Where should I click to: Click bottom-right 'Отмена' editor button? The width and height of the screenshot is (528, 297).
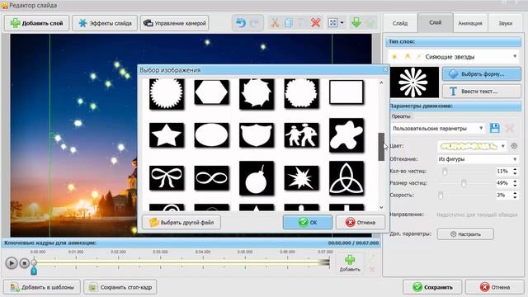click(495, 287)
